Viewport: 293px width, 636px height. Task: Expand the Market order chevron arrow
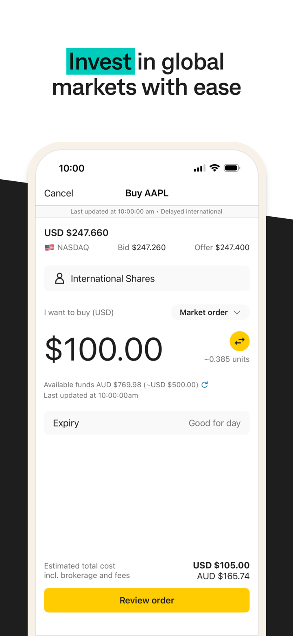coord(237,312)
